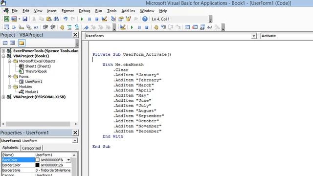Switch to Categorized properties tab

31,148
